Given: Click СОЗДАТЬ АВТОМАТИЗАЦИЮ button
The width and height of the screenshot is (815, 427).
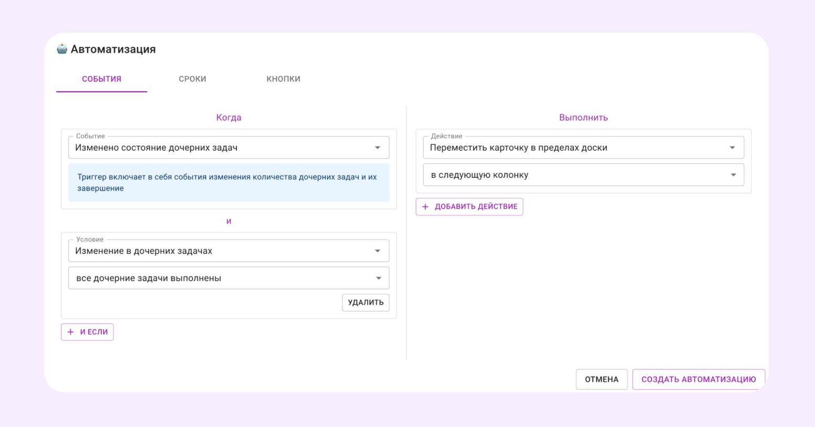Looking at the screenshot, I should pos(698,379).
